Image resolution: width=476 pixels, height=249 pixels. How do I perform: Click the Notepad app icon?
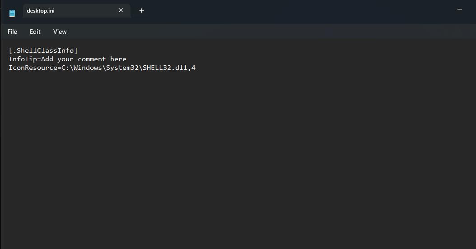click(x=12, y=13)
